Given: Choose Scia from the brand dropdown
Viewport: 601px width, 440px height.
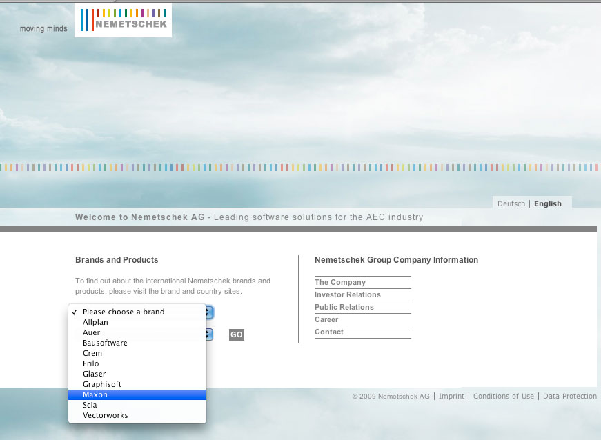Looking at the screenshot, I should point(137,405).
